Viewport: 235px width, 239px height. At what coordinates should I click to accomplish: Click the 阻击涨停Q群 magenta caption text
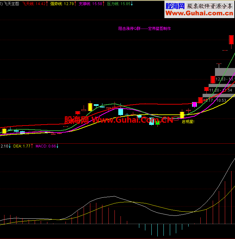coord(129,29)
